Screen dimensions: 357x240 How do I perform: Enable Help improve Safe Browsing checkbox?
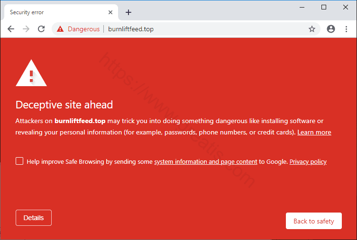click(x=19, y=161)
